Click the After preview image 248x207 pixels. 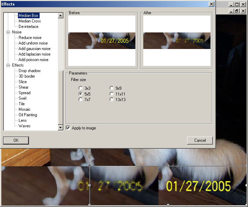(177, 41)
